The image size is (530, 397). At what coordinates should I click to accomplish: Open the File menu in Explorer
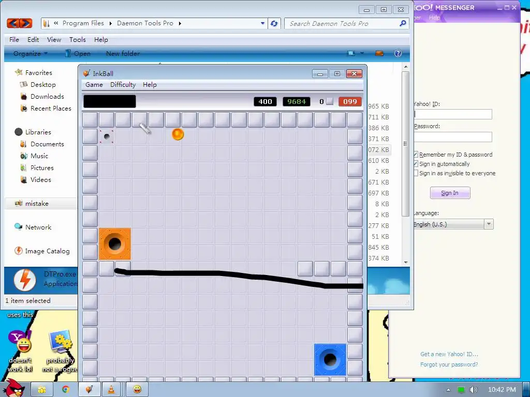(x=14, y=39)
